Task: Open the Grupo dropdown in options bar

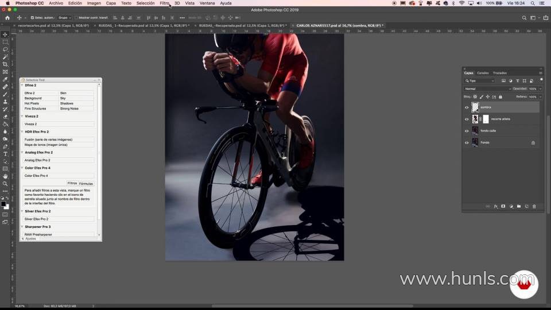Action: [x=65, y=18]
